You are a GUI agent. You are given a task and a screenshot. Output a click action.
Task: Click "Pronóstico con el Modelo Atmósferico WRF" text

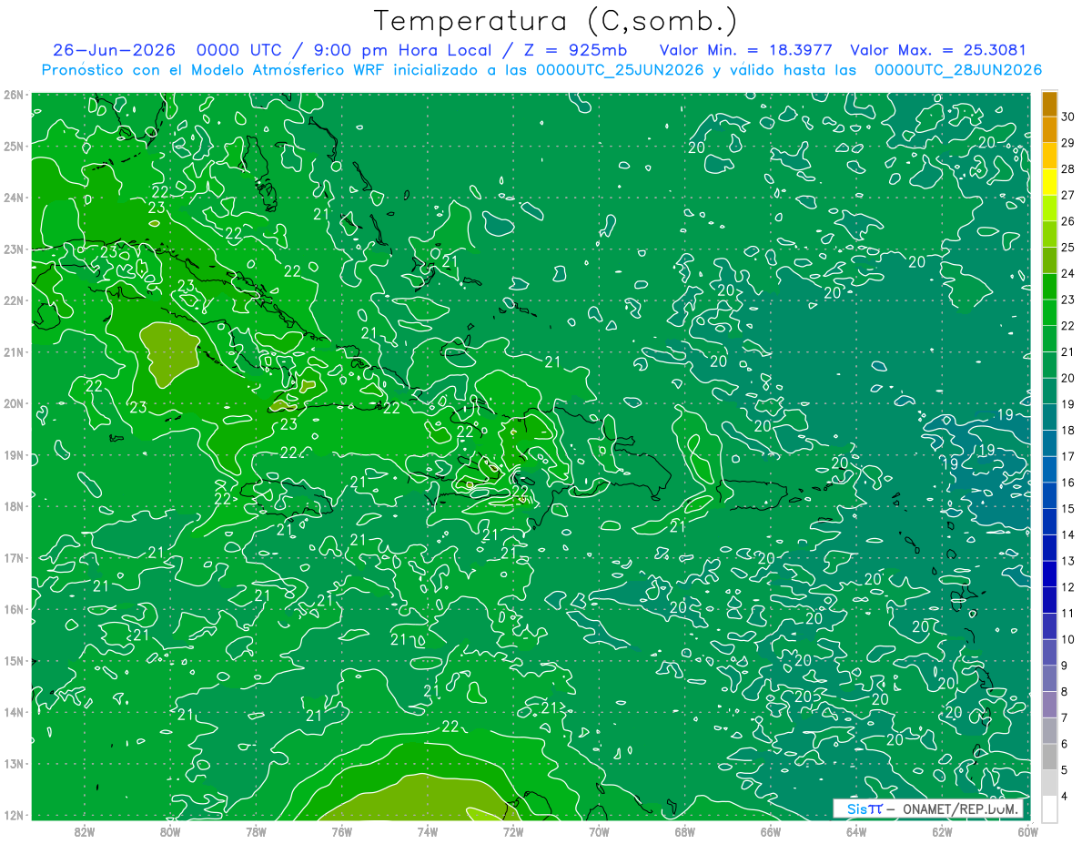(214, 70)
